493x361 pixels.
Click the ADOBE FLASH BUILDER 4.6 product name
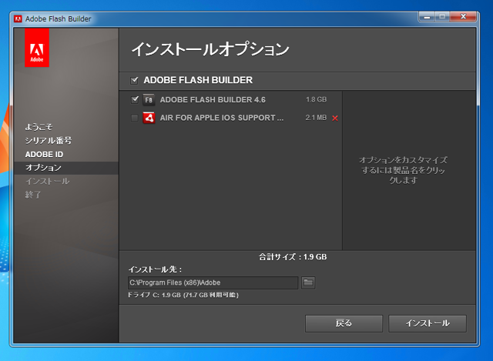pyautogui.click(x=213, y=100)
